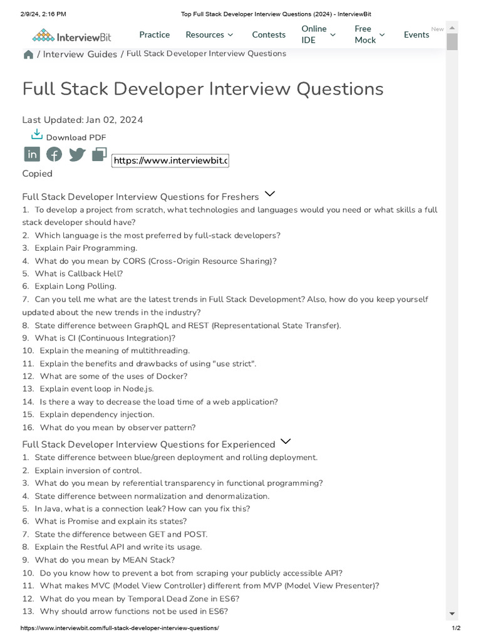Click the Download PDF icon
481x642 pixels.
(37, 135)
